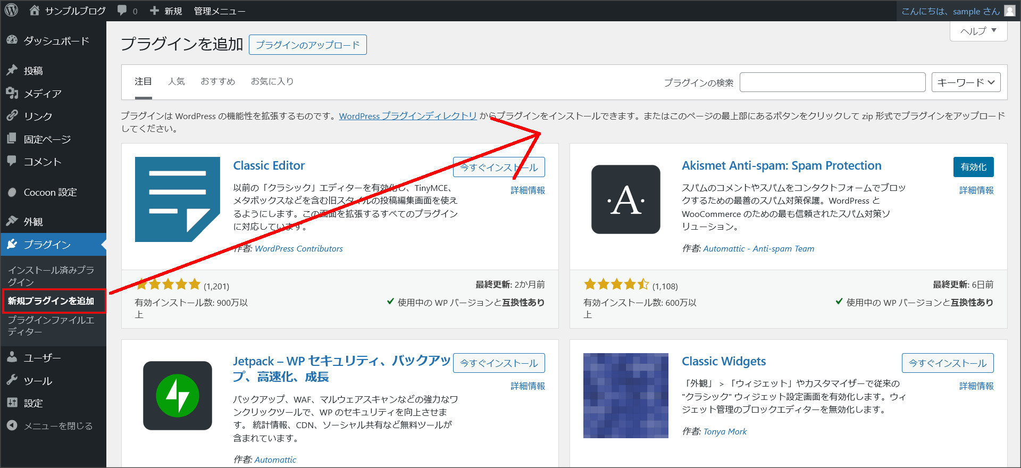Click author link Tonya Mork
The width and height of the screenshot is (1021, 468).
coord(725,431)
